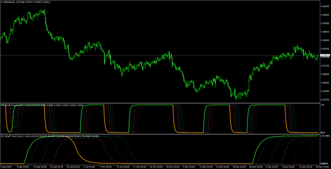Click the 0.56950 price scale value

click(326, 74)
